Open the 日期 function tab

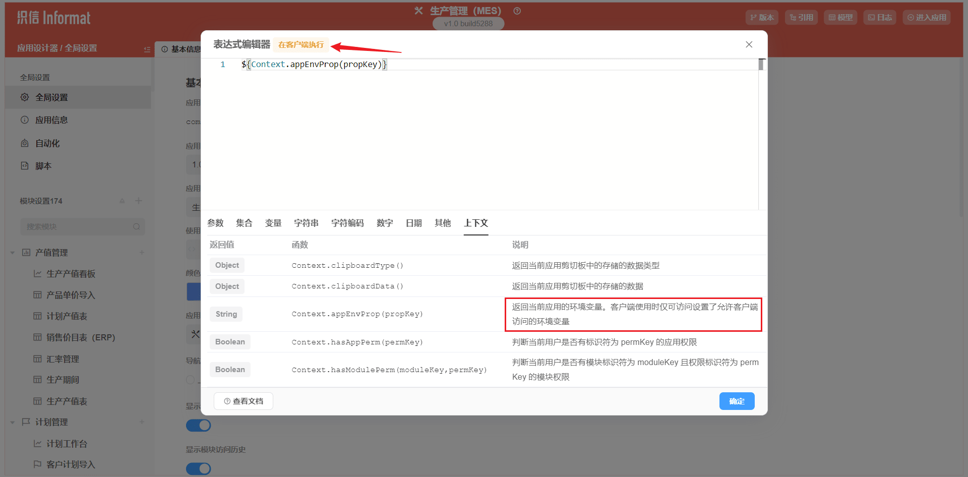point(413,223)
